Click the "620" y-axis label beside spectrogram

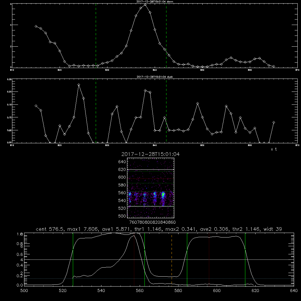pos(122,169)
